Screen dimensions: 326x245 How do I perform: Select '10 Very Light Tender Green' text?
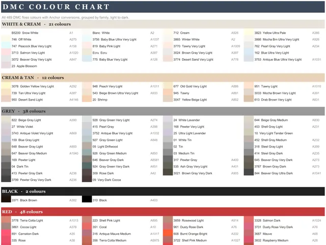(274, 133)
